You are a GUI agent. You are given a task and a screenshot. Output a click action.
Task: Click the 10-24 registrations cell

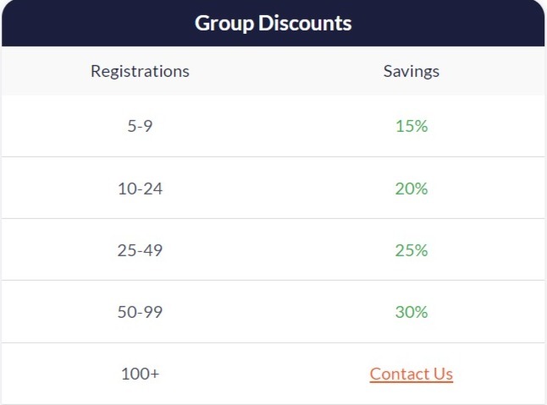coord(140,189)
